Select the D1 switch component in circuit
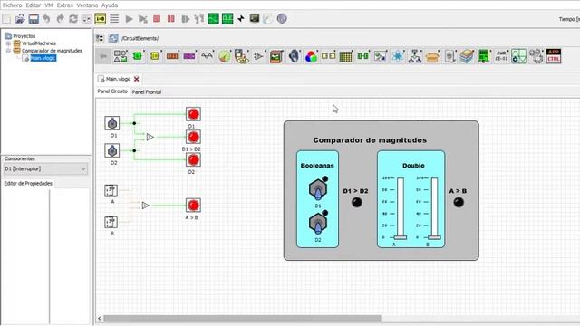The width and height of the screenshot is (580, 326). [x=112, y=123]
